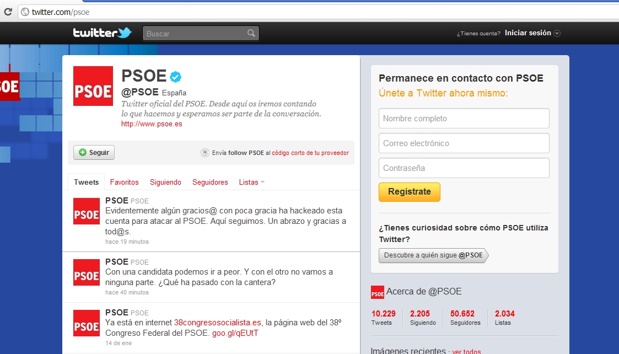Focus the Nombre completo field

pyautogui.click(x=464, y=118)
